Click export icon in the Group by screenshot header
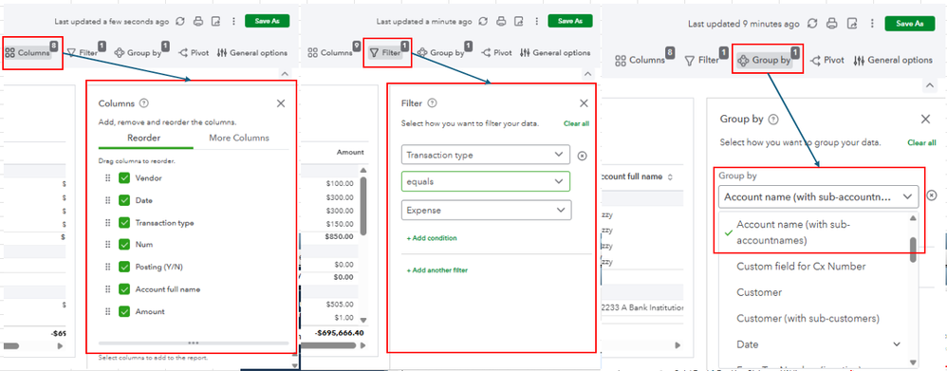The image size is (947, 371). tap(852, 24)
